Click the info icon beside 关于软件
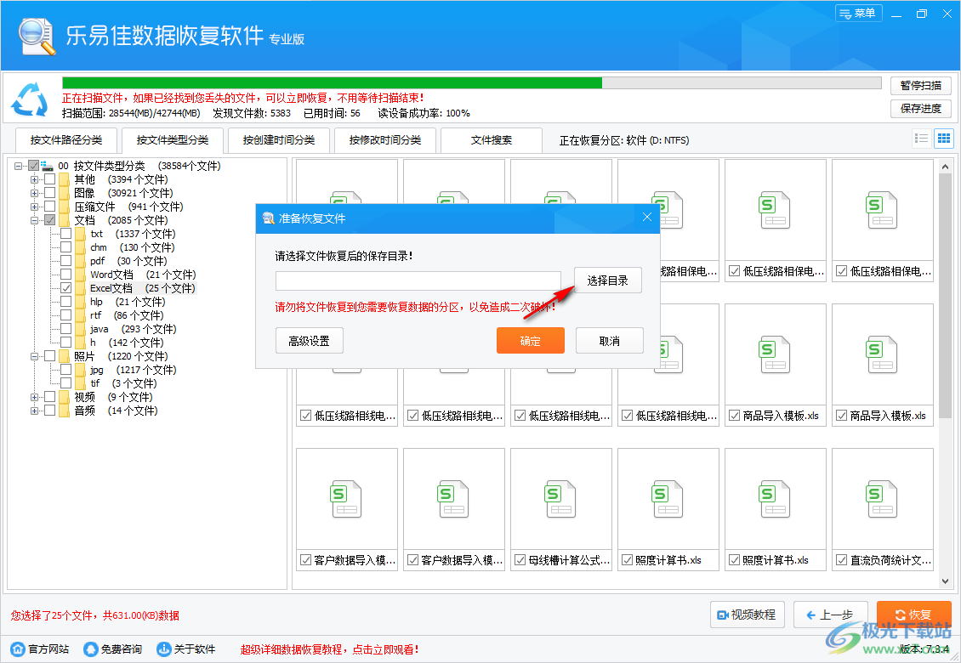Viewport: 961px width, 663px height. point(164,648)
